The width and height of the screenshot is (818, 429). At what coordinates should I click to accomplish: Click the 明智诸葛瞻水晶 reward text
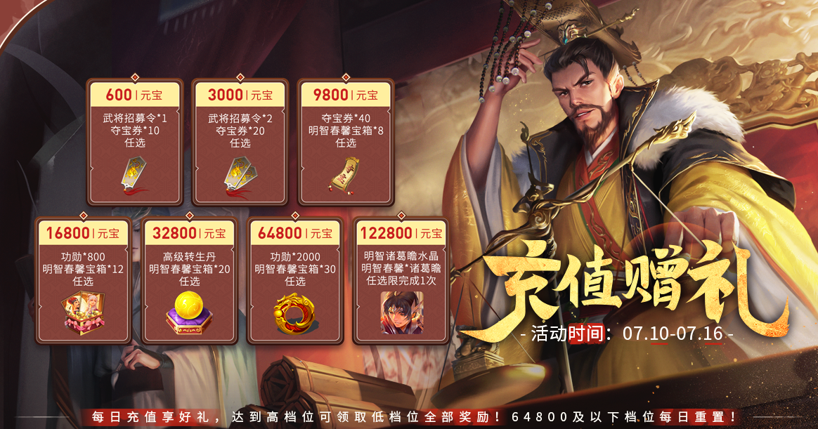[x=401, y=256]
